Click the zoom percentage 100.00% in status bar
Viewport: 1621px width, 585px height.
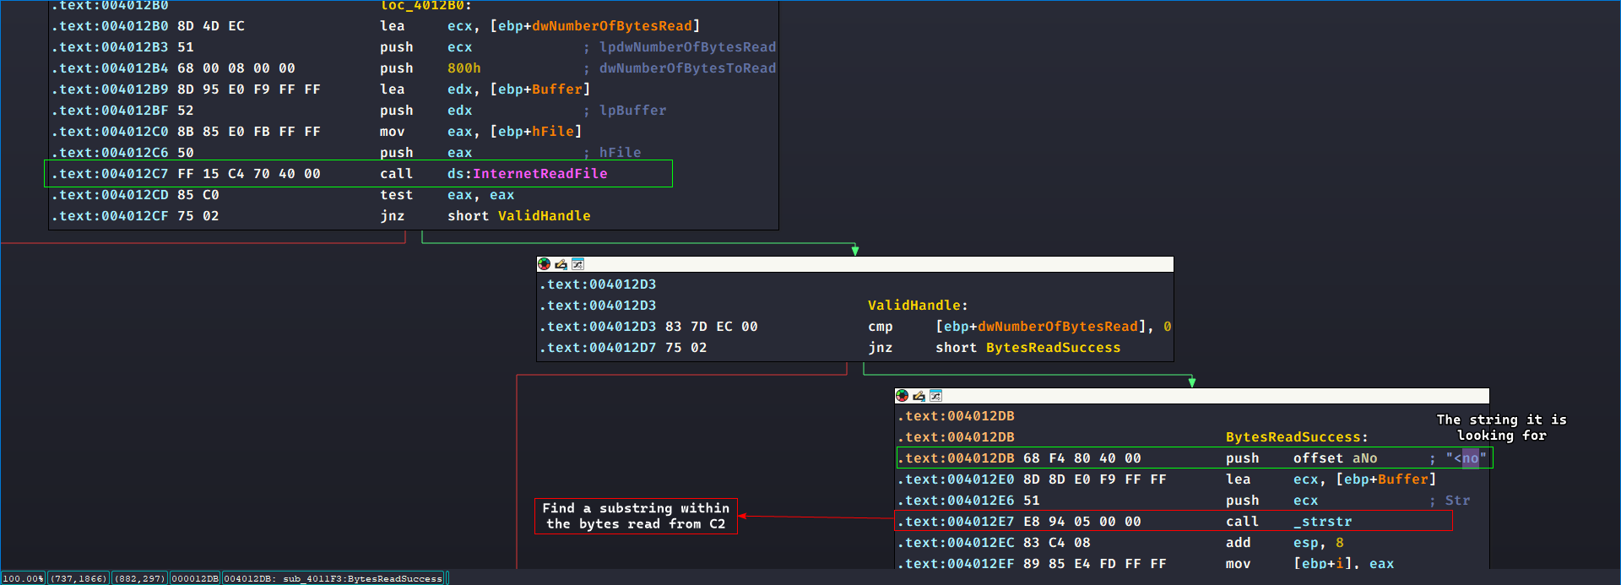coord(24,578)
